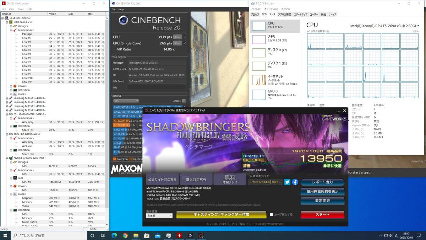Click the red スタート button
The image size is (426, 240).
[x=322, y=214]
